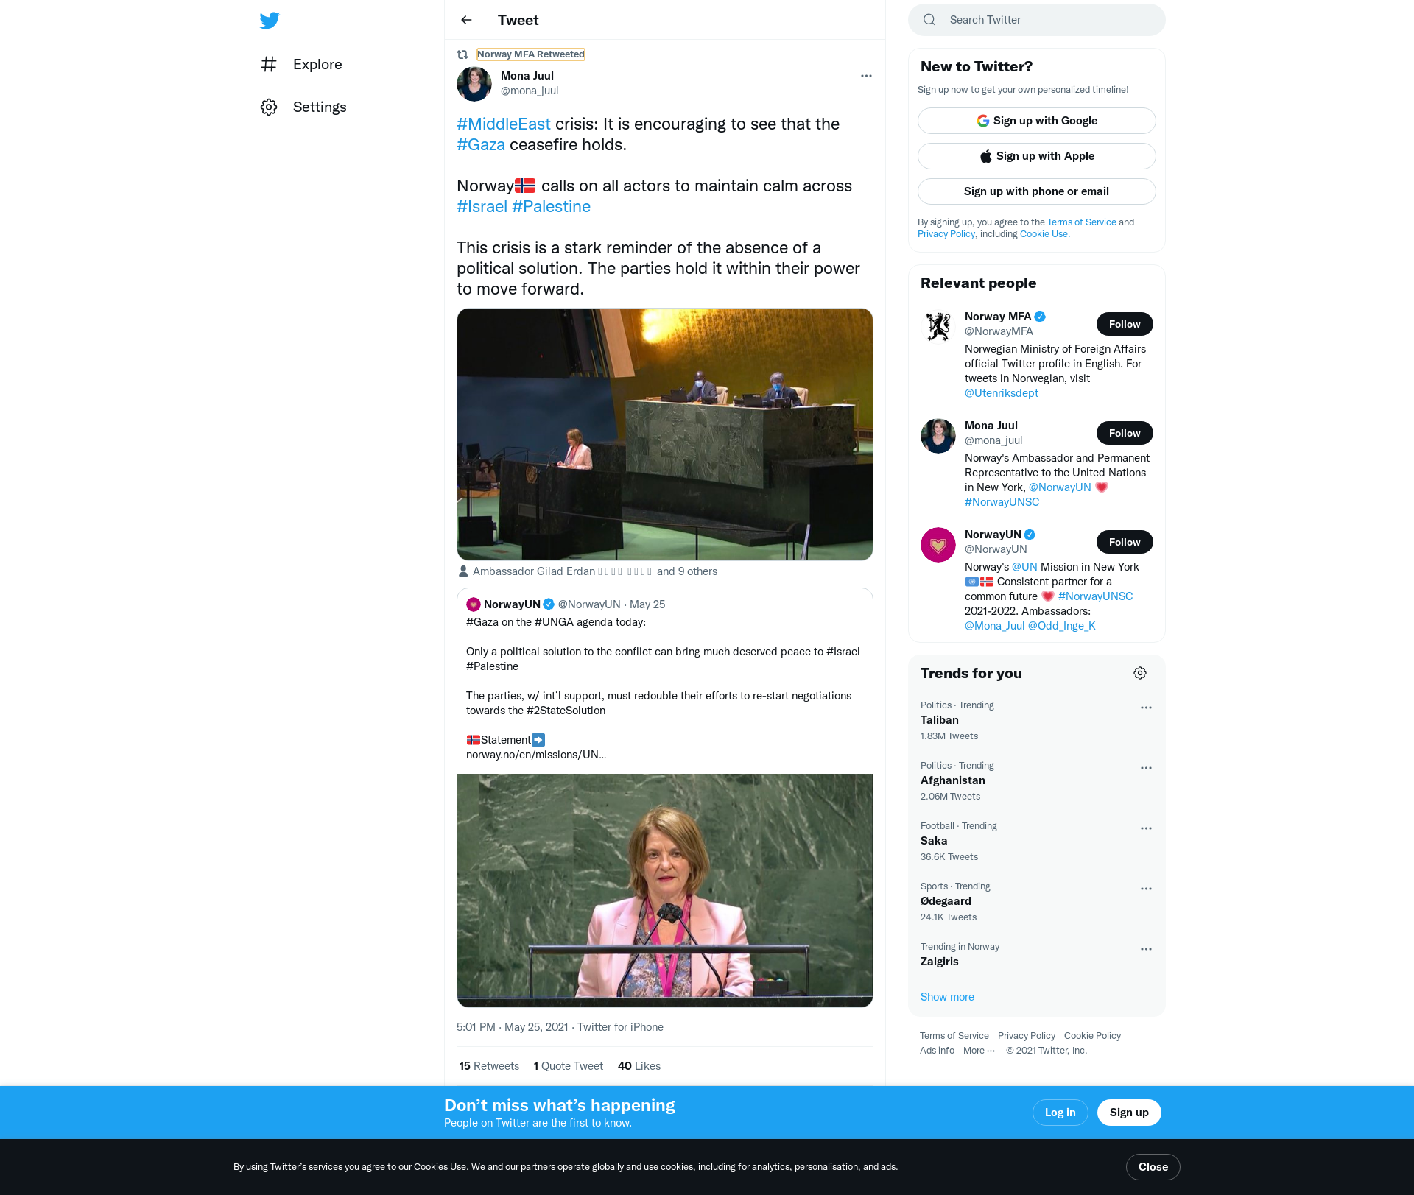Image resolution: width=1414 pixels, height=1195 pixels.
Task: Sign up with Google
Action: (x=1036, y=121)
